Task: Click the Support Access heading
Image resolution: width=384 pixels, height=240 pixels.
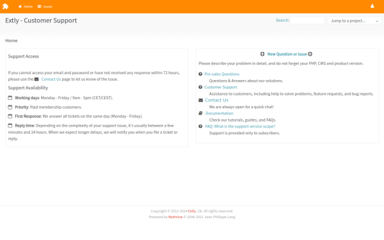Action: point(24,56)
